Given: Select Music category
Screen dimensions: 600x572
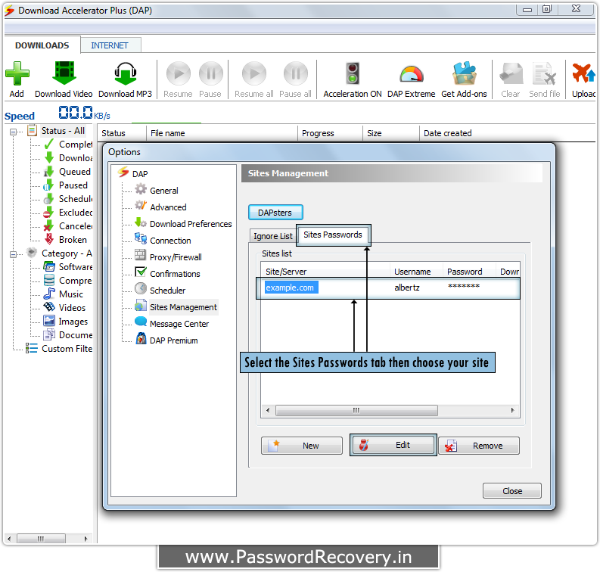Looking at the screenshot, I should click(x=64, y=294).
